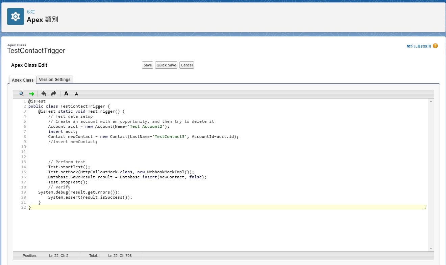446x265 pixels.
Task: Redo the last undone edit
Action: (54, 94)
